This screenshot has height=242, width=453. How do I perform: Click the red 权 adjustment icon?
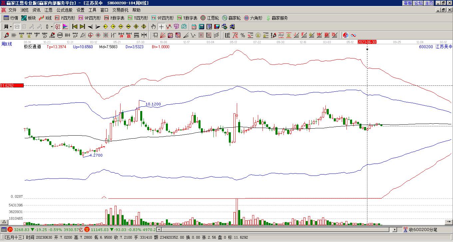point(57,27)
